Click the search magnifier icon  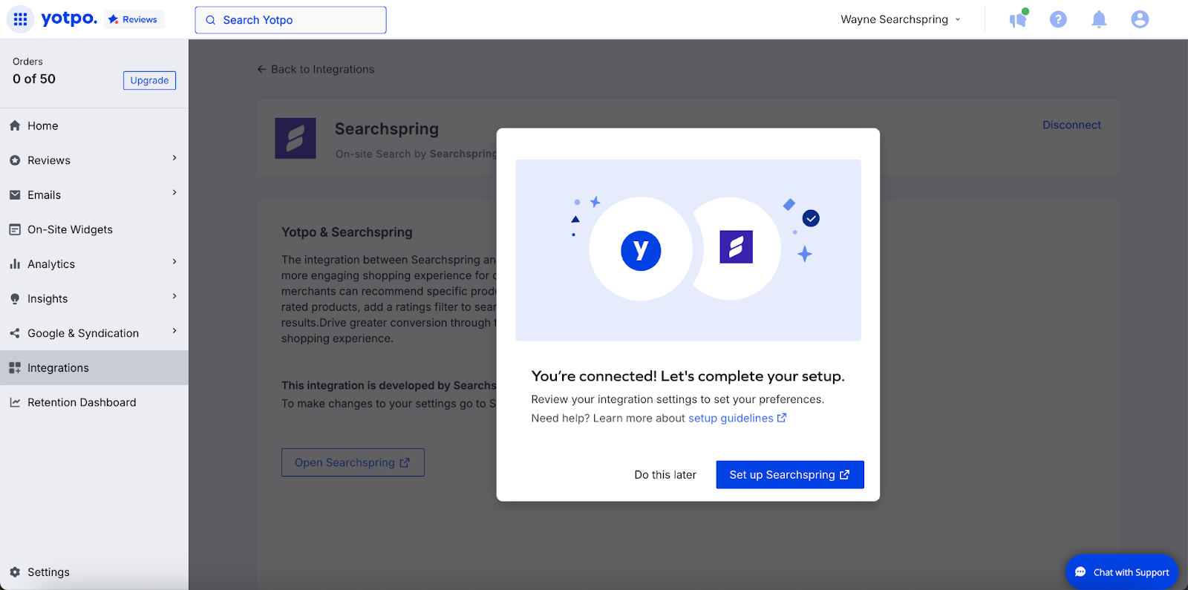pos(211,20)
